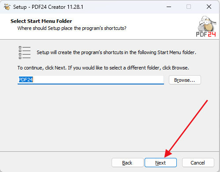
Task: Close the setup window with X
Action: [x=209, y=7]
